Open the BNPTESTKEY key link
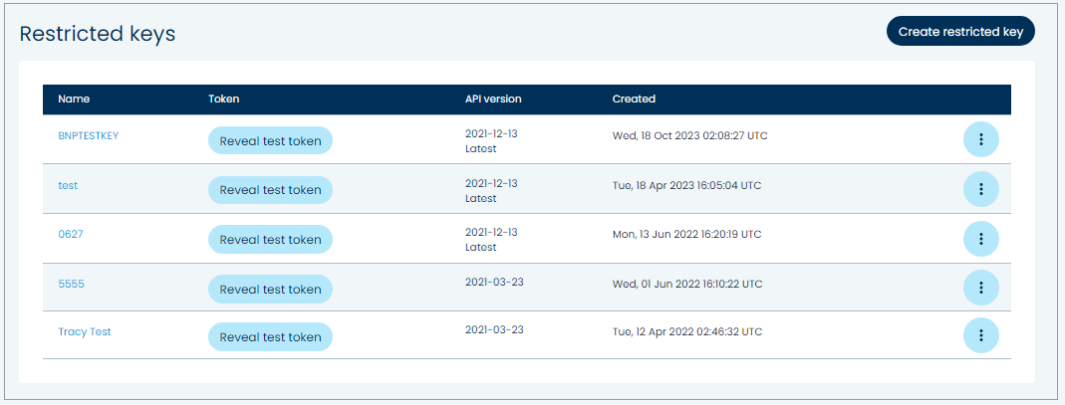Viewport: 1065px width, 405px height. (x=88, y=135)
